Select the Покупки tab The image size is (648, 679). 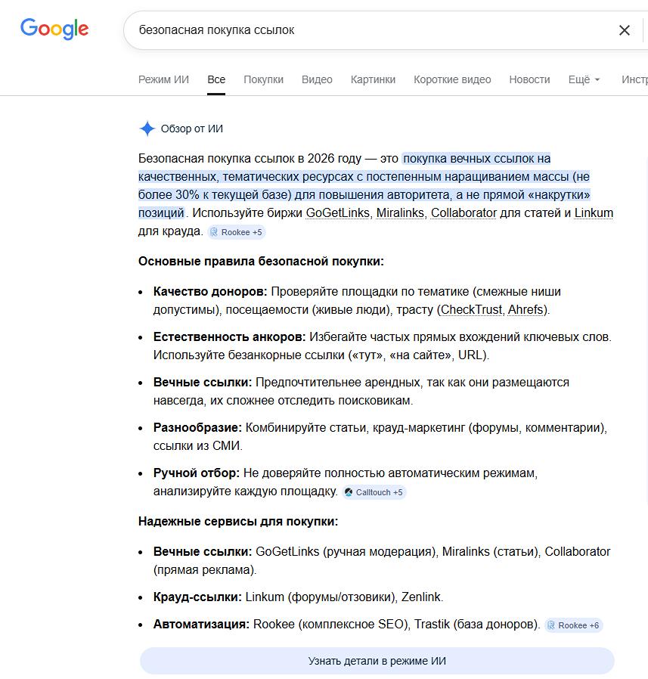[x=263, y=79]
